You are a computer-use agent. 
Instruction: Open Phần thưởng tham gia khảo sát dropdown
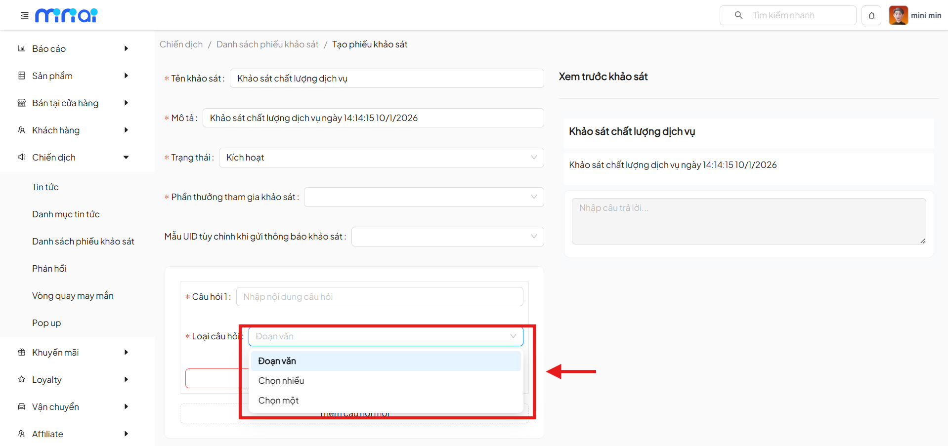(424, 197)
